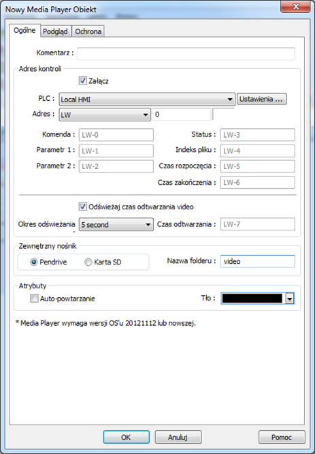
Task: Open the PLC Local HMI dropdown
Action: pos(147,100)
